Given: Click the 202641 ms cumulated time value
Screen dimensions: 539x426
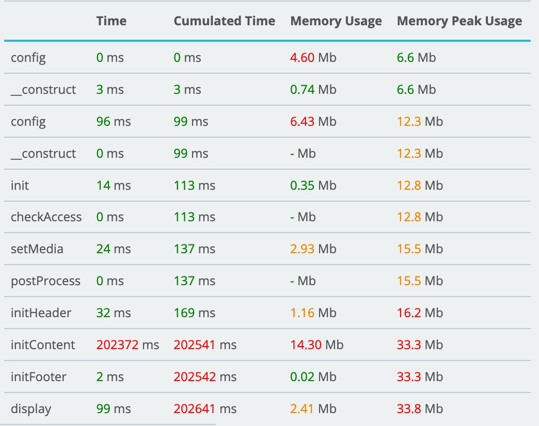Looking at the screenshot, I should 205,409.
